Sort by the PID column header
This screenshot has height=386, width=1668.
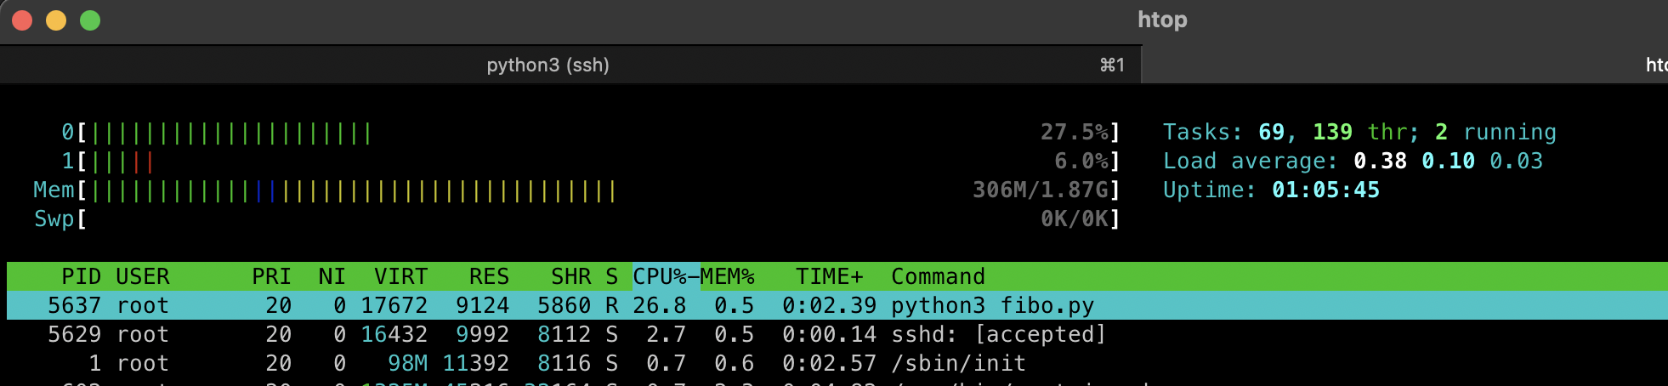81,276
